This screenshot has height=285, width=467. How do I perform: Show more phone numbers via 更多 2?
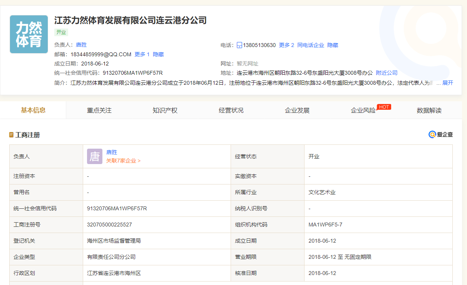coord(286,45)
